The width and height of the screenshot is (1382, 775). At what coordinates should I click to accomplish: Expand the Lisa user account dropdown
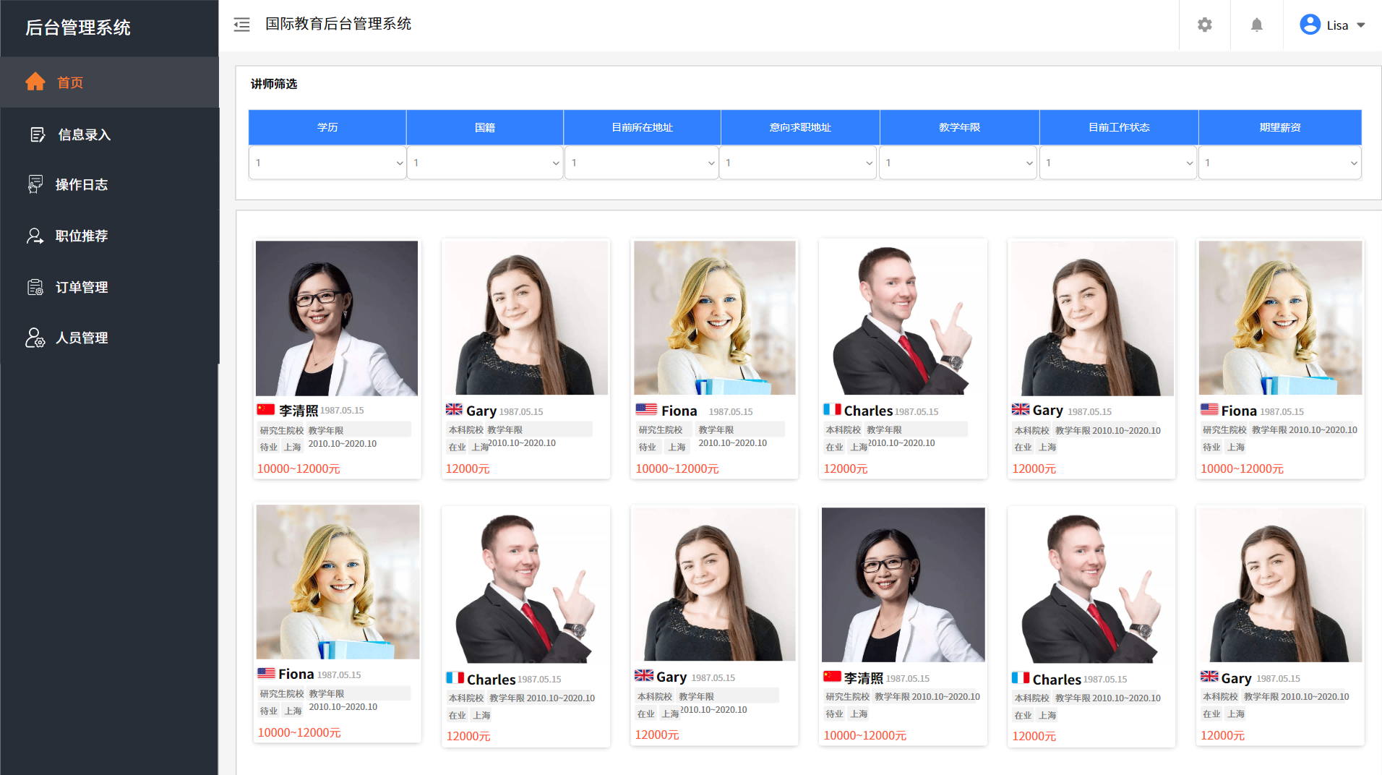(x=1332, y=25)
